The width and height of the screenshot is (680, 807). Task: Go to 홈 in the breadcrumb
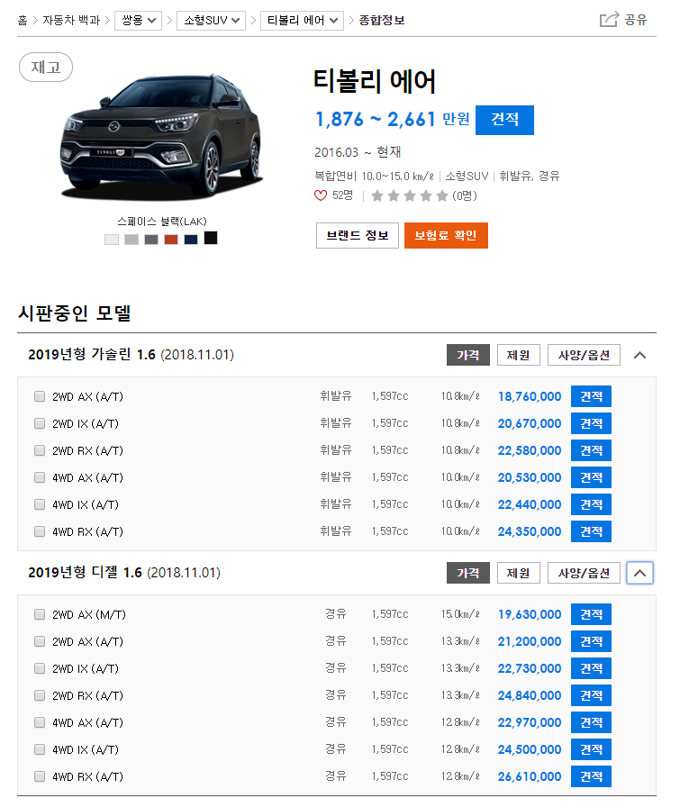click(23, 21)
